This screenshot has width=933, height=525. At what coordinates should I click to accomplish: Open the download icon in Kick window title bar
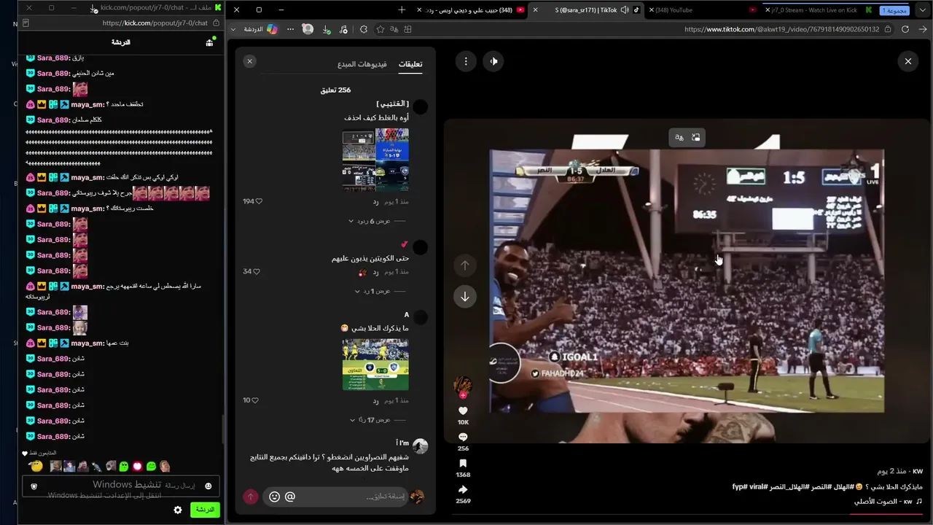94,8
